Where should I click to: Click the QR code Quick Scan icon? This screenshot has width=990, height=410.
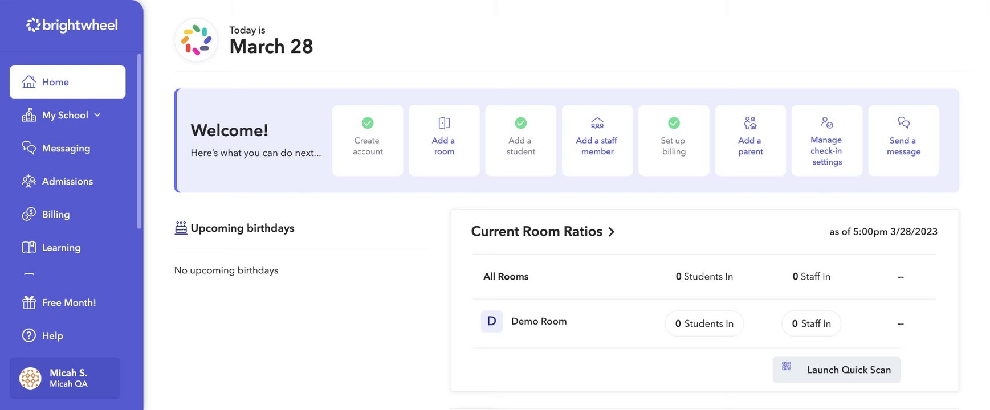pos(787,366)
